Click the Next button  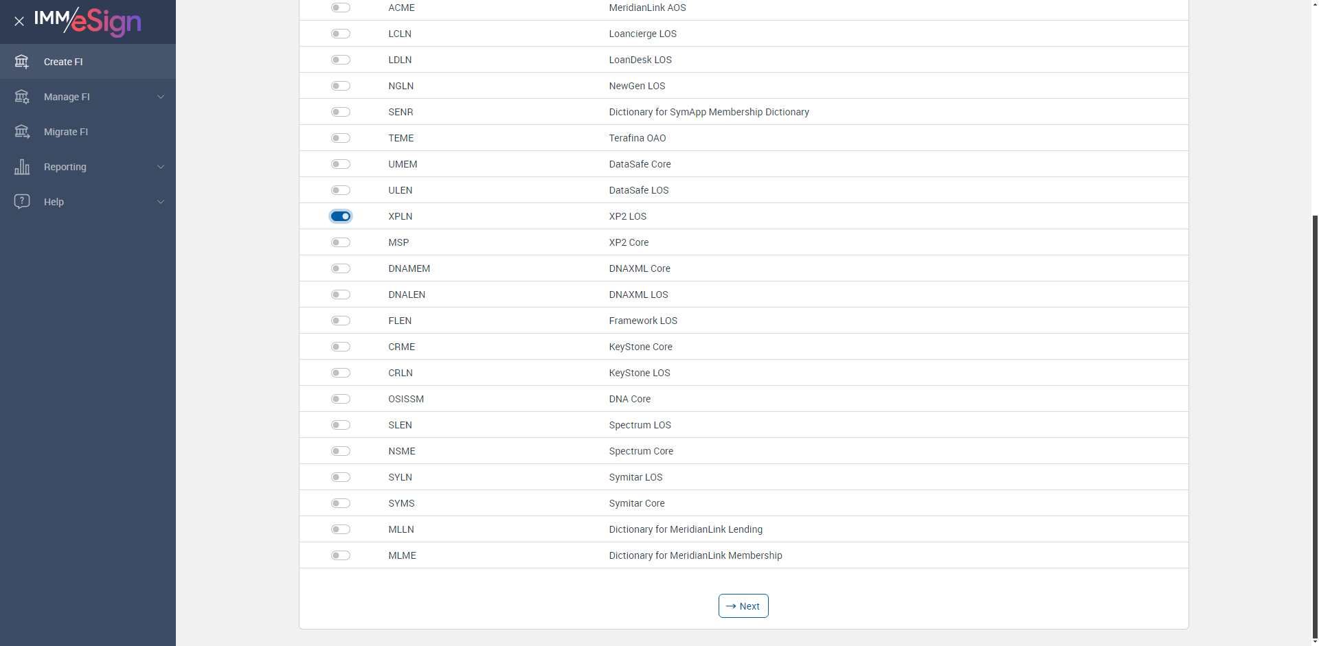click(x=743, y=606)
